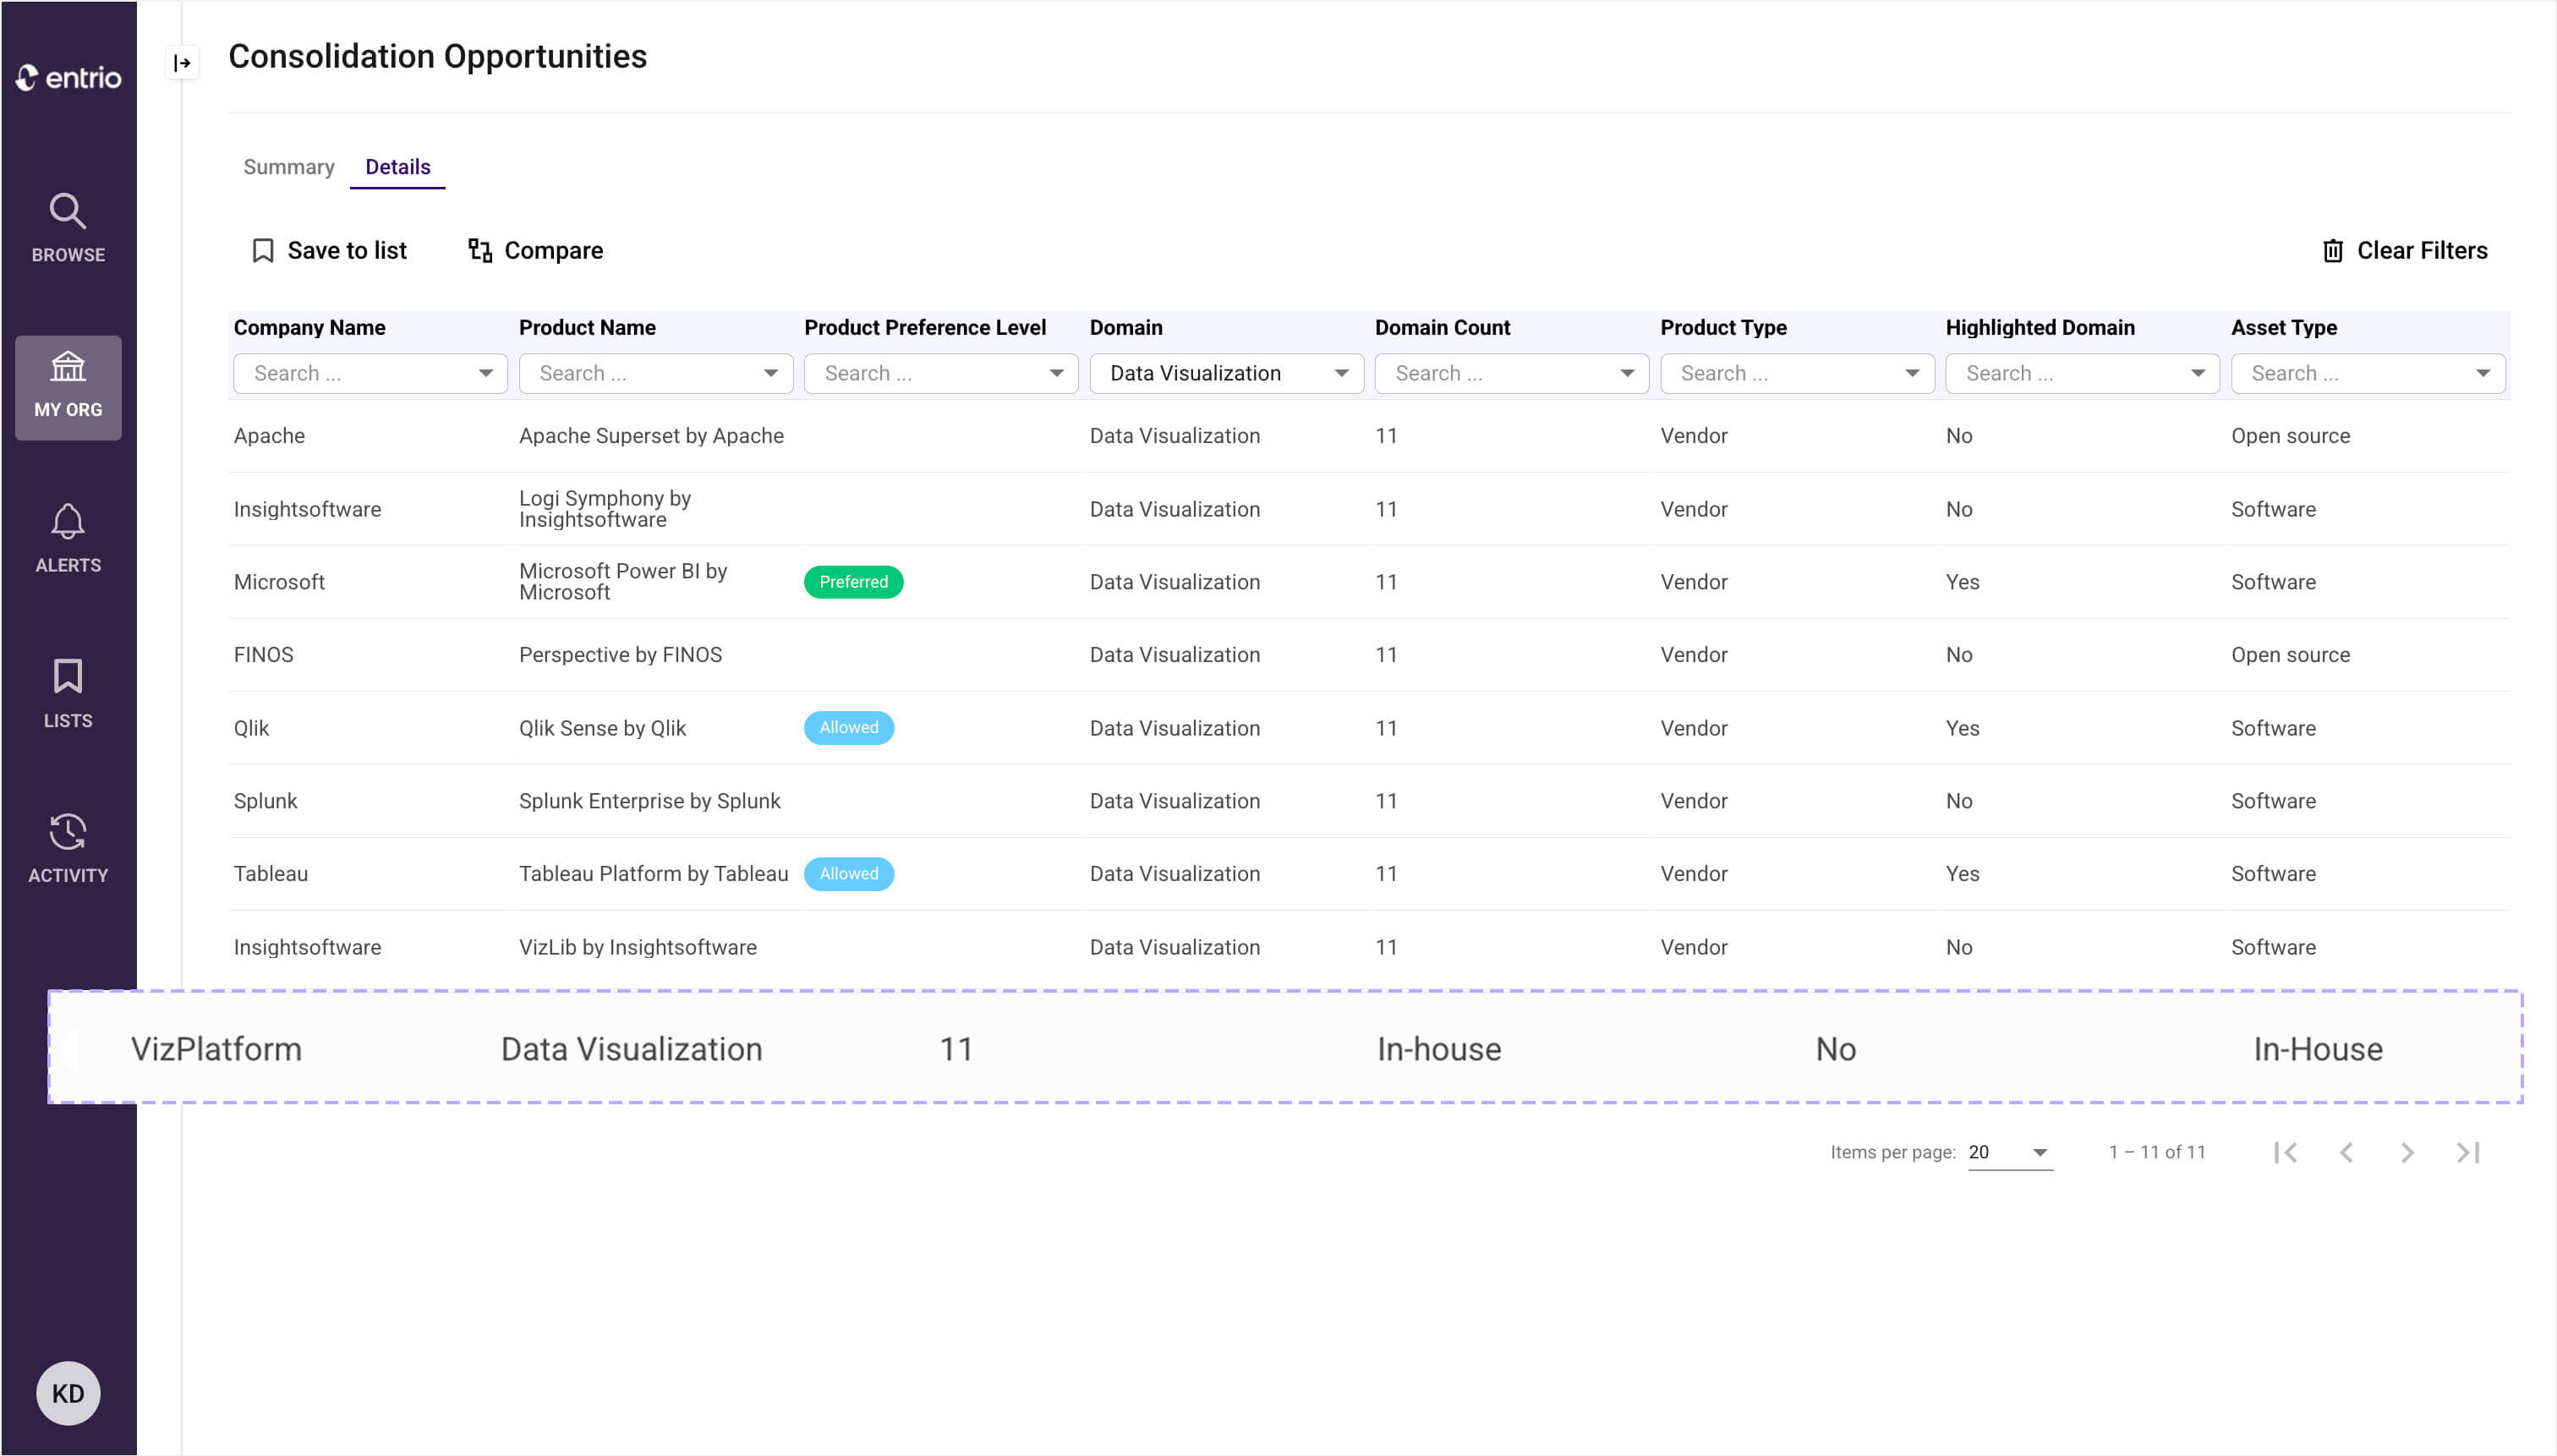The width and height of the screenshot is (2557, 1456).
Task: Open the Product Type filter dropdown
Action: click(x=1797, y=373)
